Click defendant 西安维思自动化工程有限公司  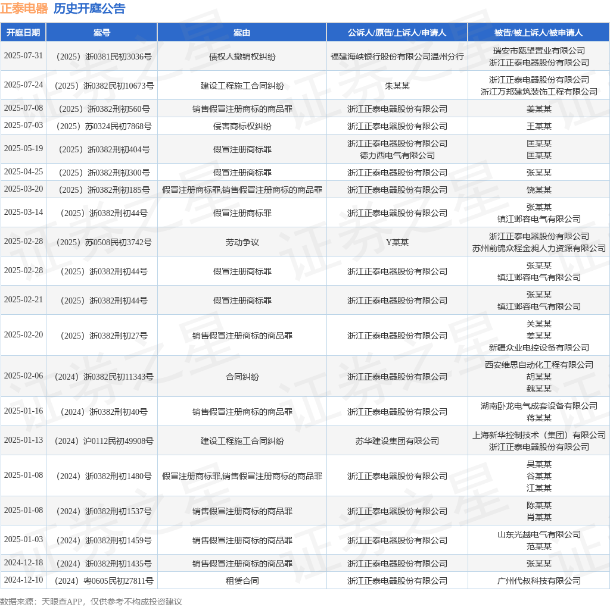pyautogui.click(x=539, y=365)
